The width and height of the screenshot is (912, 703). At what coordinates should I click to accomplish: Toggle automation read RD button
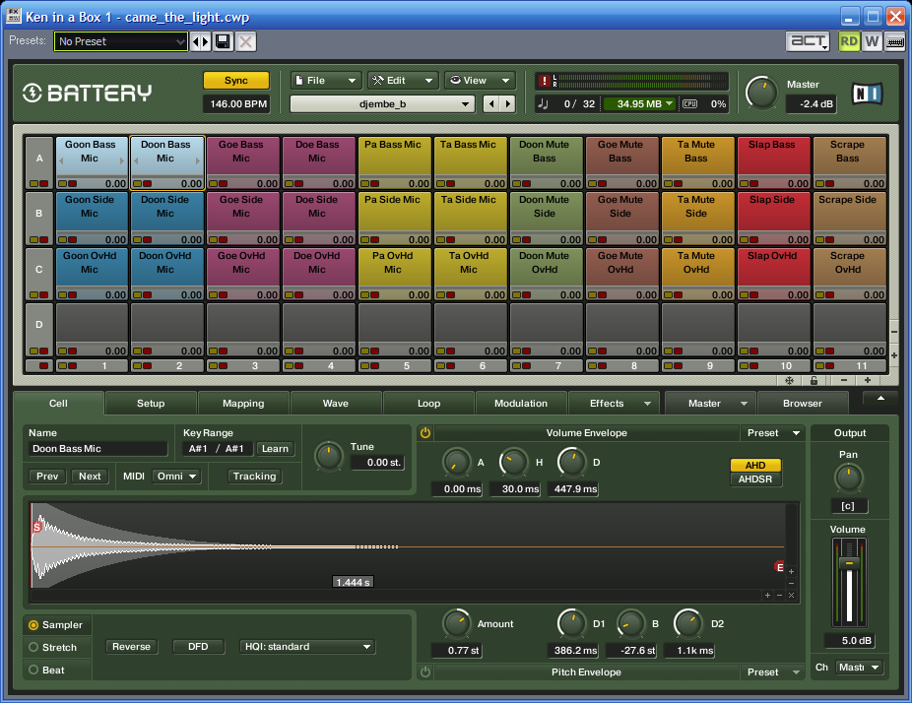coord(849,41)
